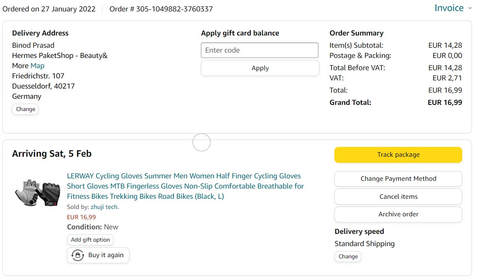Change the delivery address
The image size is (481, 280).
click(25, 109)
